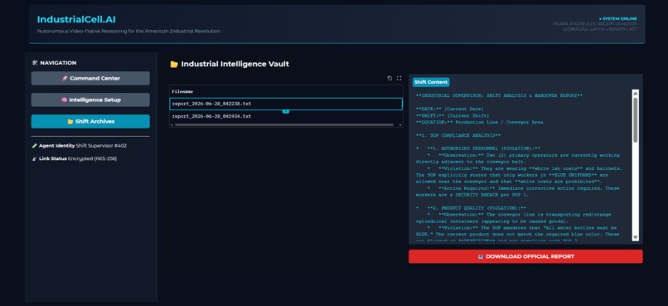Open the Intelligence Setup page
Viewport: 668px width, 306px height.
[90, 100]
